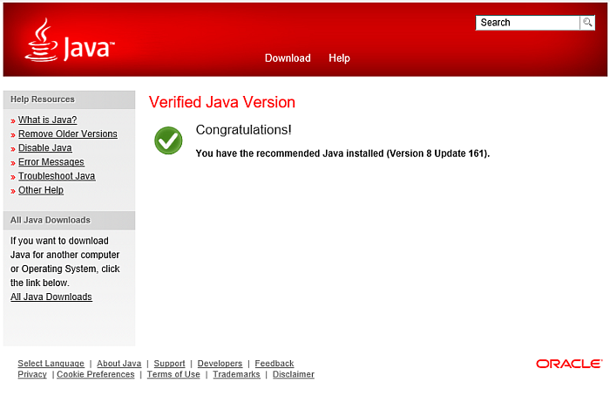The height and width of the screenshot is (403, 610).
Task: Click the Help Resources panel header
Action: (69, 99)
